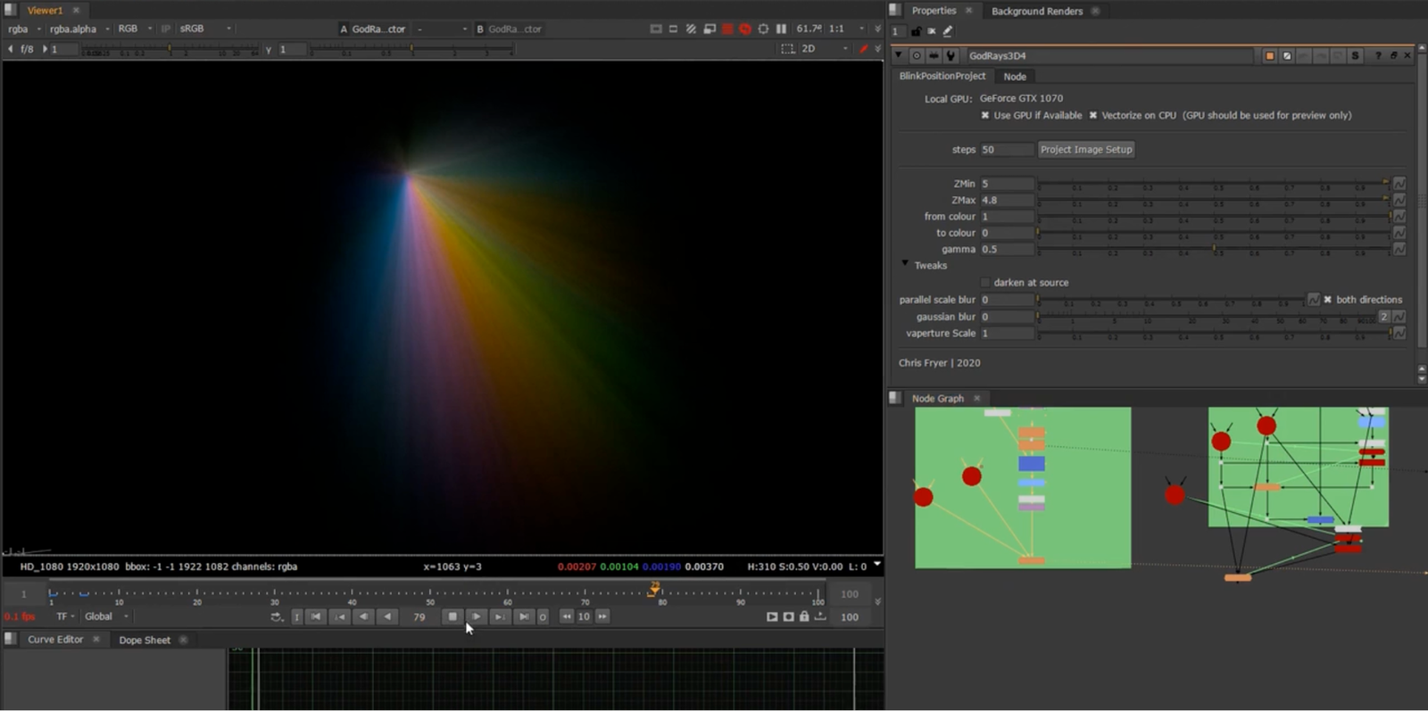
Task: Click the dashed rectangle icon beside 2D
Action: point(787,49)
